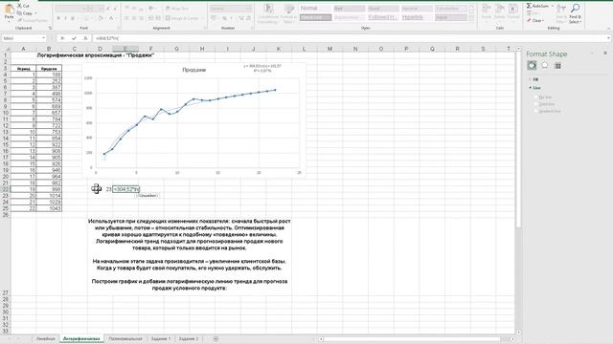Apply the Good cell style

(383, 9)
